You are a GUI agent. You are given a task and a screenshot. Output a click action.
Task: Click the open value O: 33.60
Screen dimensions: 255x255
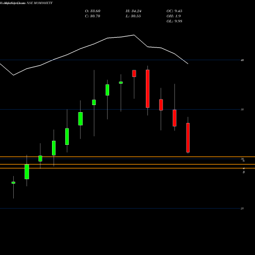click(x=93, y=11)
